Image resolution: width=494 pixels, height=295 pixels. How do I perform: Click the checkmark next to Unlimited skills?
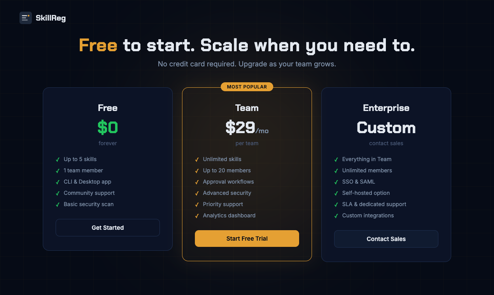click(196, 160)
